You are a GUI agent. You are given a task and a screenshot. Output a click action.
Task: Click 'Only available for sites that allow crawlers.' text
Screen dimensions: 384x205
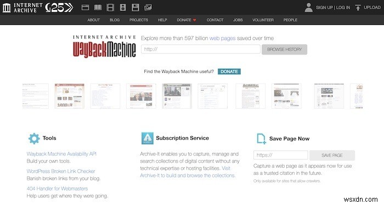(x=287, y=181)
